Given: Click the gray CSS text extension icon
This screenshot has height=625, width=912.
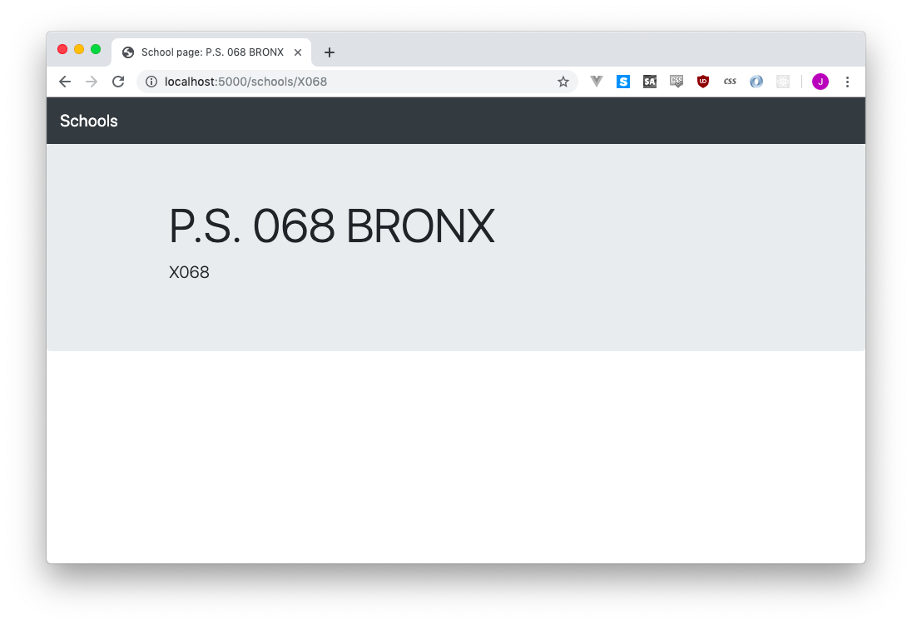Looking at the screenshot, I should [730, 82].
